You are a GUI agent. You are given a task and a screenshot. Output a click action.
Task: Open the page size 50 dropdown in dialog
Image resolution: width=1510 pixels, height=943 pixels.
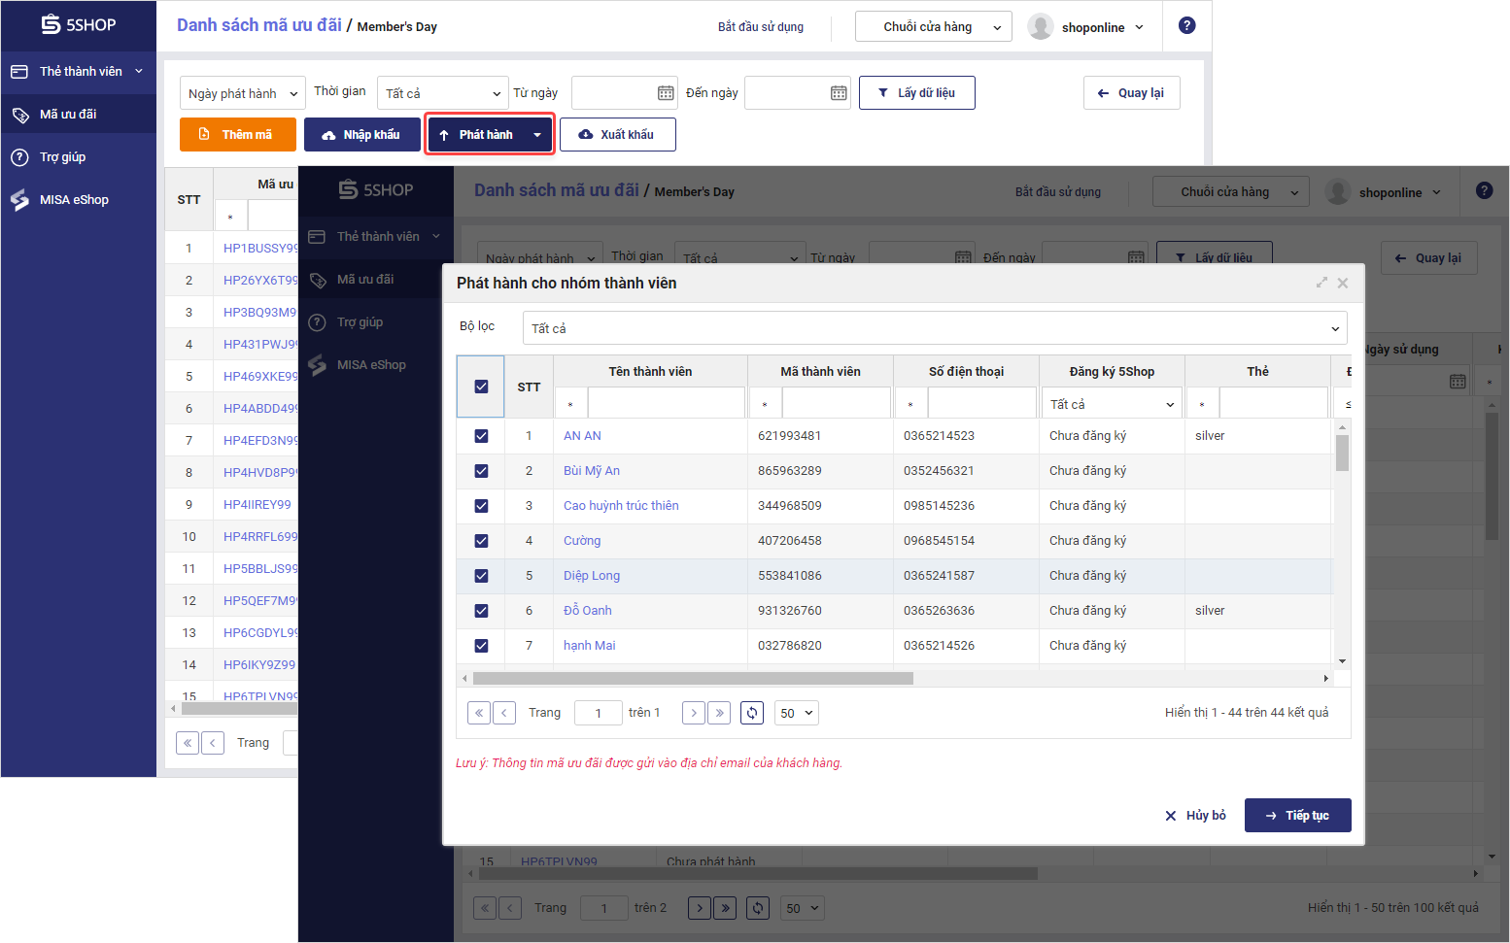pyautogui.click(x=796, y=713)
